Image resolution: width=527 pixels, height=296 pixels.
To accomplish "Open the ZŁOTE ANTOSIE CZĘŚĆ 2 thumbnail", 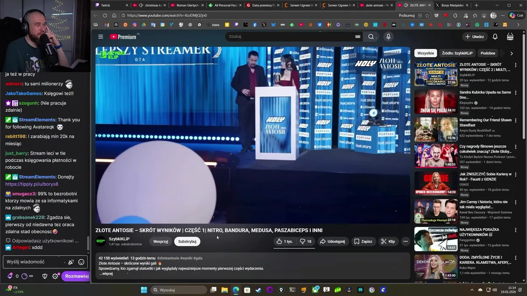I will [x=436, y=74].
